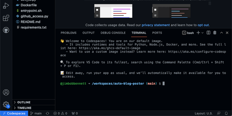Viewport: 232px width, 116px height.
Task: Click the terminal prompt input
Action: coord(164,84)
